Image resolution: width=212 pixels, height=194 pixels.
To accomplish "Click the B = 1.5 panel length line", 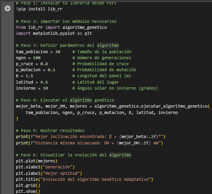I will (24, 76).
